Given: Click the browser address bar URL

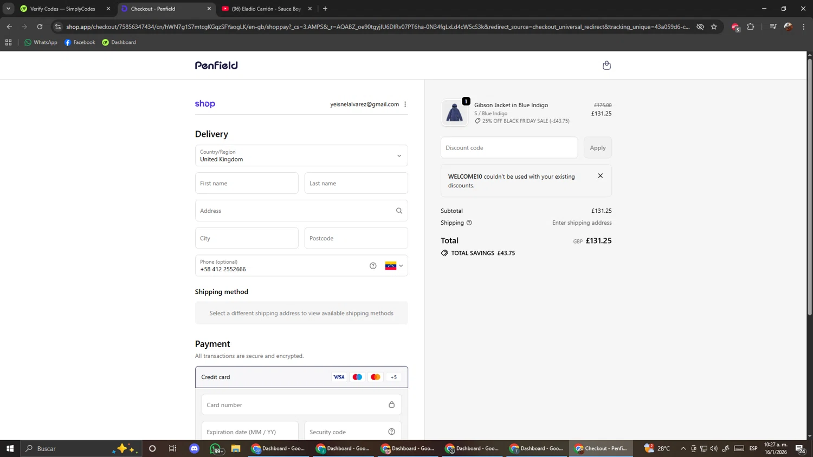Looking at the screenshot, I should (378, 27).
